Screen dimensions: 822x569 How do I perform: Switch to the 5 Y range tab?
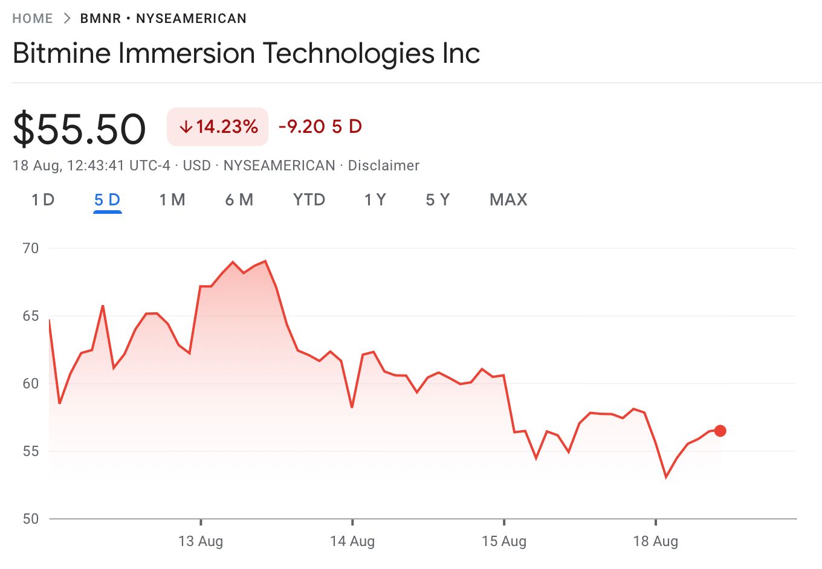438,200
